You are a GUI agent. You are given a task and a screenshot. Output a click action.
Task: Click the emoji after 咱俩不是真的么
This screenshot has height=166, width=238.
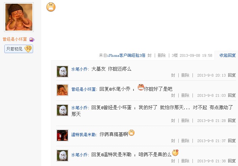pos(175,153)
